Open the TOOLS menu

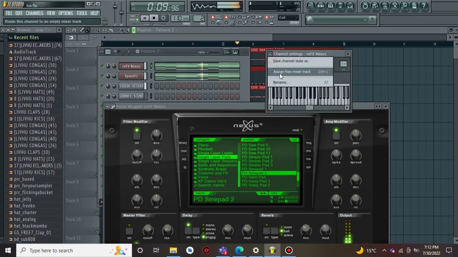coord(82,13)
